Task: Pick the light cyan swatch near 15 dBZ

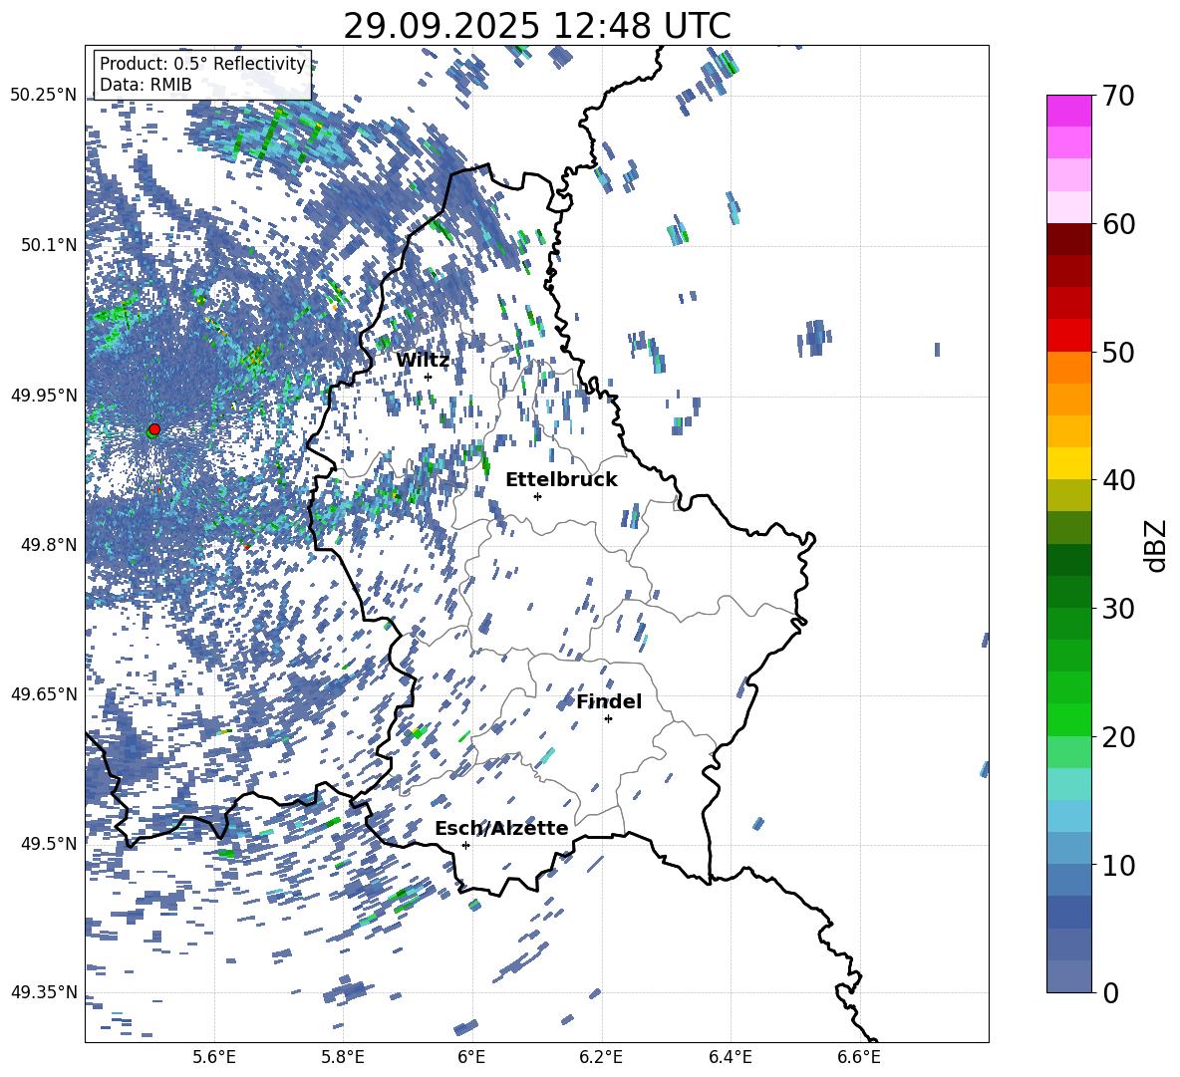Action: (1069, 784)
